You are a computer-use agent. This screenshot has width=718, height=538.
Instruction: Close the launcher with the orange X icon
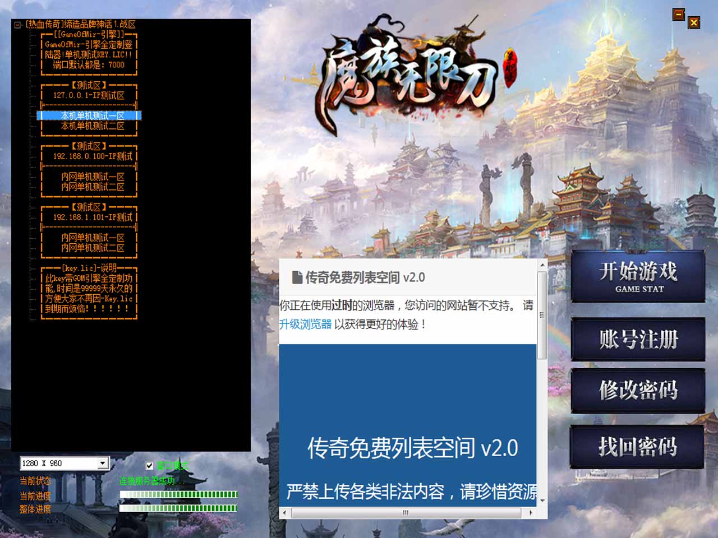(x=694, y=22)
